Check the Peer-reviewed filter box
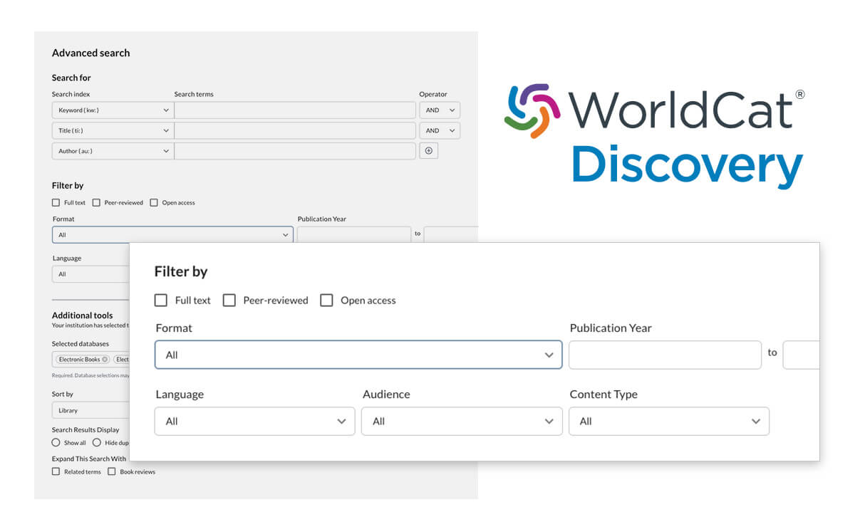This screenshot has height=527, width=855. pyautogui.click(x=229, y=300)
